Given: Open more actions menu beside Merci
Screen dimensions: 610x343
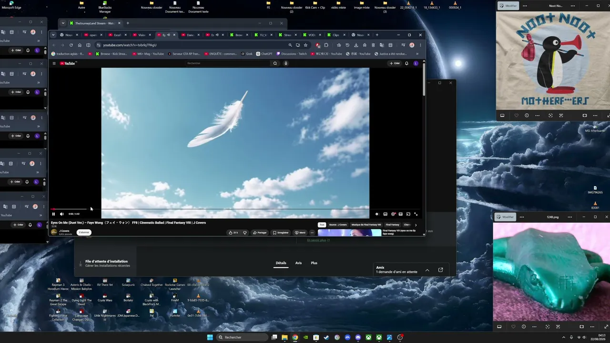Looking at the screenshot, I should [x=312, y=232].
